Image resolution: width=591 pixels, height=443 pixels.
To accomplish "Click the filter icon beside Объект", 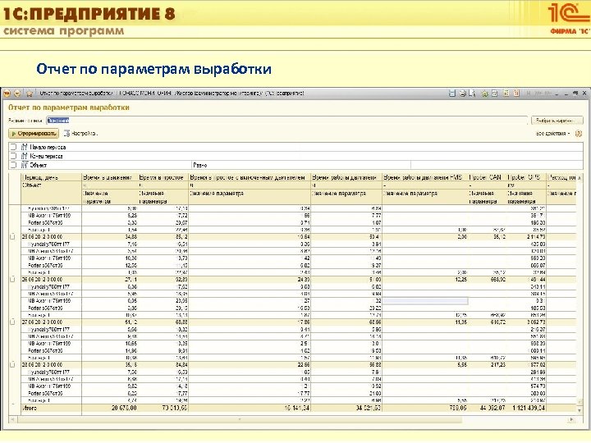I will pos(25,165).
